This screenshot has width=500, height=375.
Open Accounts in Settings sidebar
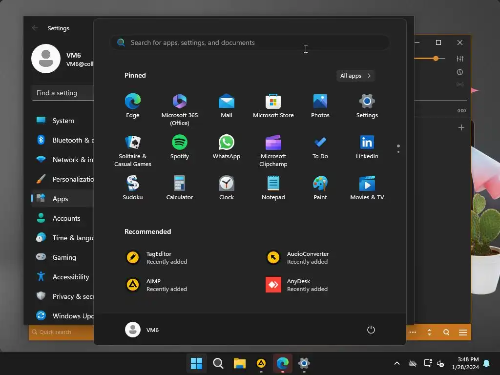coord(63,218)
